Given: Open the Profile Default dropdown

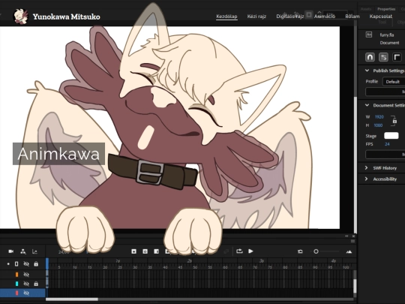Looking at the screenshot, I should click(x=394, y=82).
